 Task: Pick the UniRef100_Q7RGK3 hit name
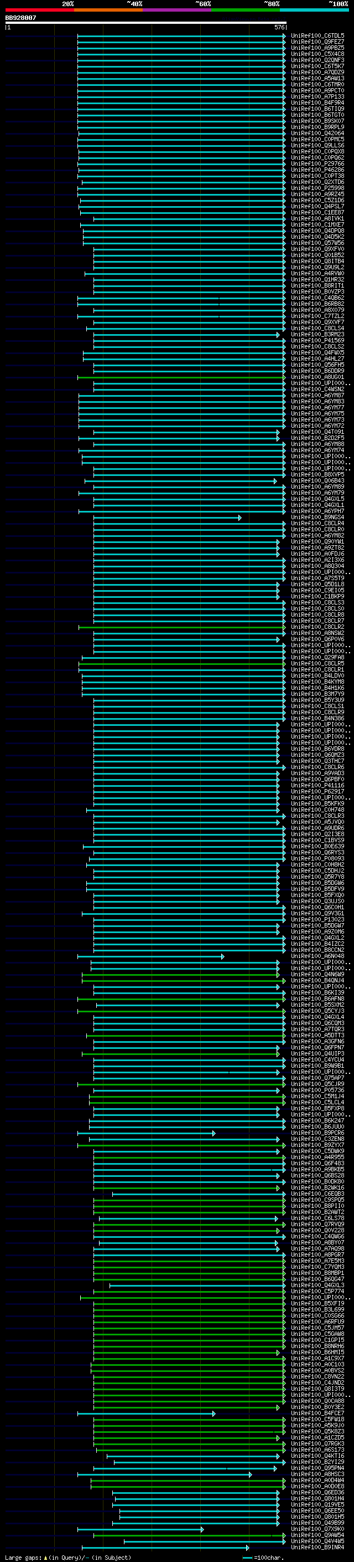click(x=317, y=1443)
